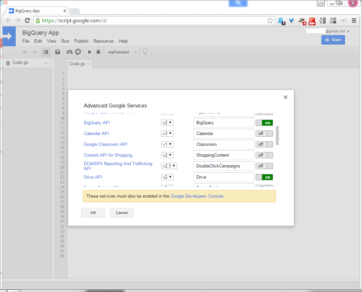
Task: Run the function with play icon
Action: tap(90, 52)
